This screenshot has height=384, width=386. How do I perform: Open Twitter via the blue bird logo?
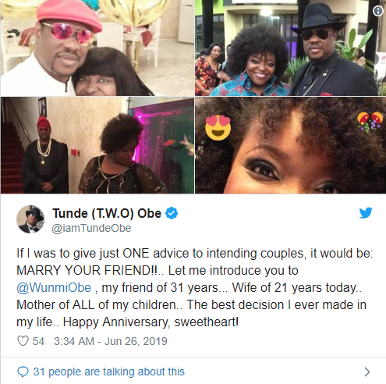(366, 212)
